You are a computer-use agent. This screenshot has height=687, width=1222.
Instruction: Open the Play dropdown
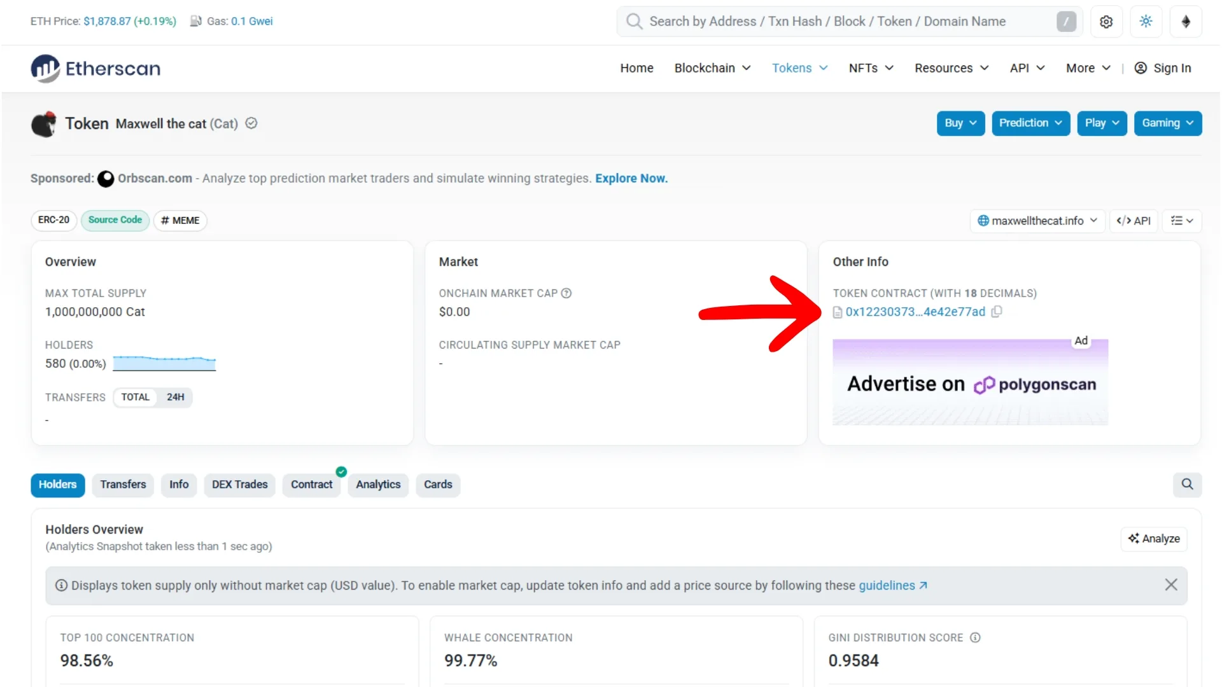coord(1102,123)
